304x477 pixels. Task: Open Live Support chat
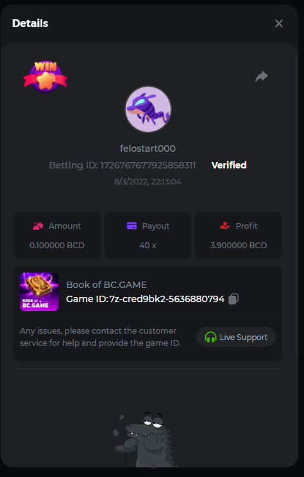pos(236,337)
